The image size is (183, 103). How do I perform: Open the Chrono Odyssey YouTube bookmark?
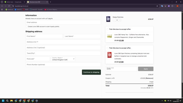[51, 9]
